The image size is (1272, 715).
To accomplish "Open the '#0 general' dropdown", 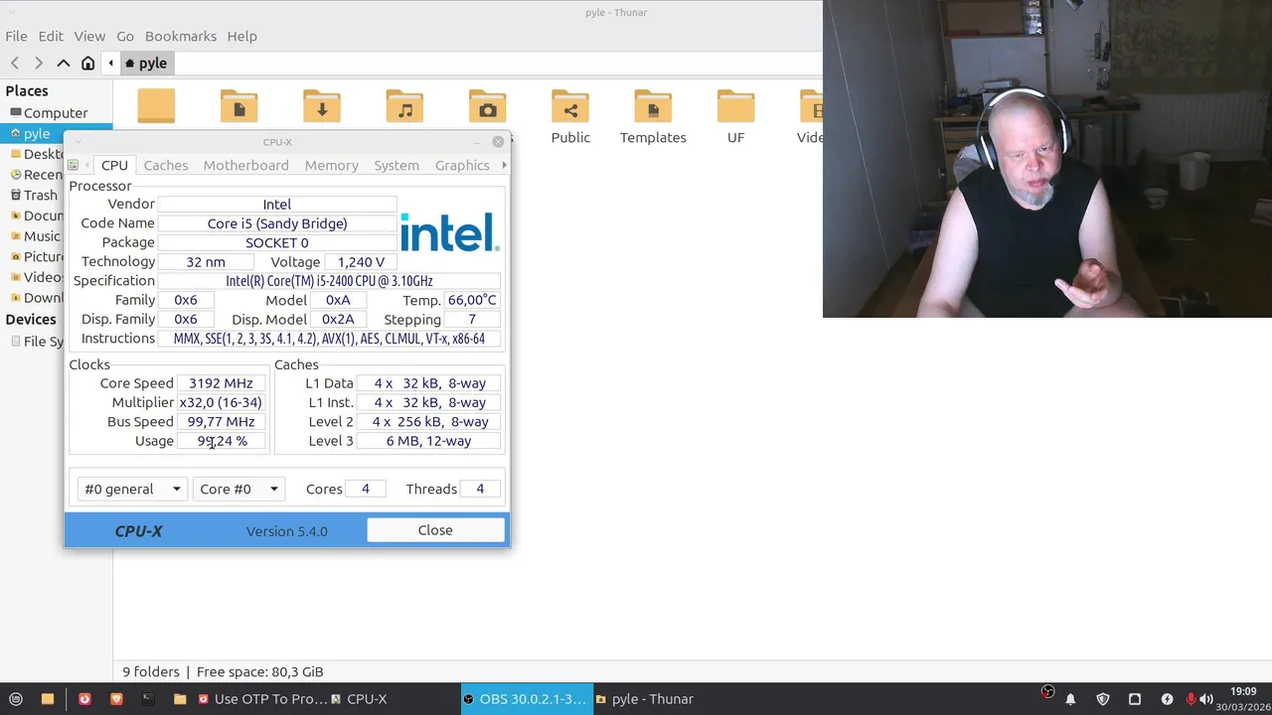I will pyautogui.click(x=132, y=489).
